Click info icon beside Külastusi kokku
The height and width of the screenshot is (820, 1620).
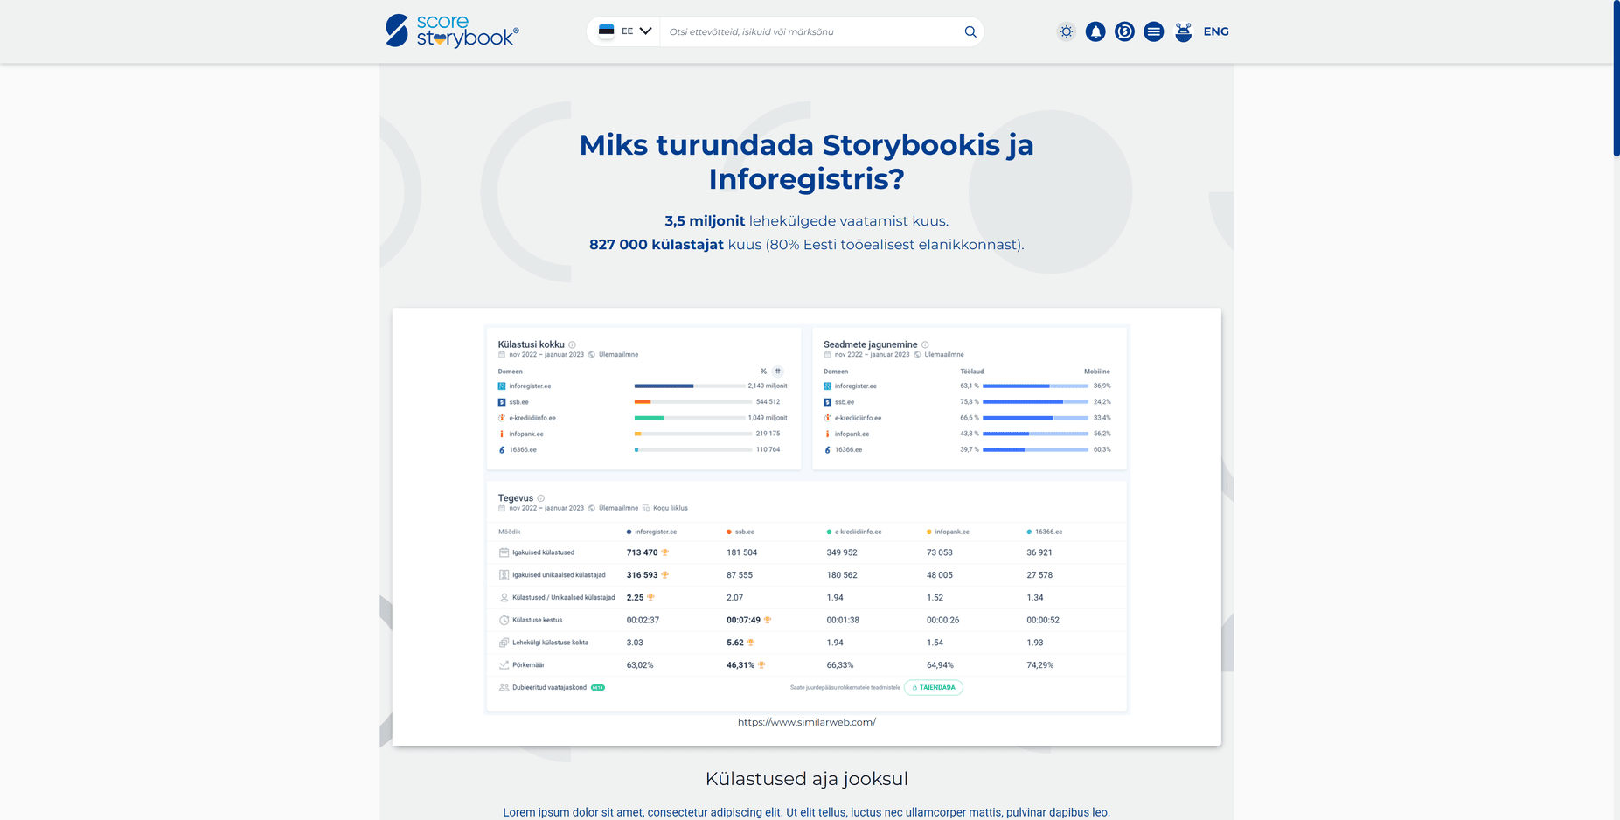pyautogui.click(x=573, y=344)
